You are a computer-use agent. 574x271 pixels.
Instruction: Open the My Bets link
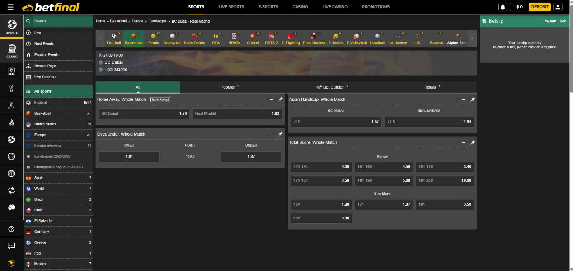(x=550, y=22)
